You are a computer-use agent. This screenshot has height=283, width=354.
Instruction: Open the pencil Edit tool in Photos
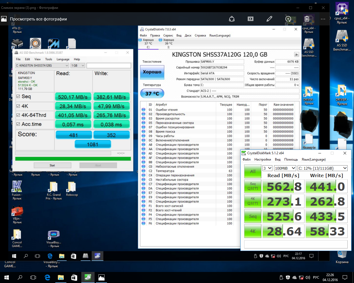click(269, 19)
